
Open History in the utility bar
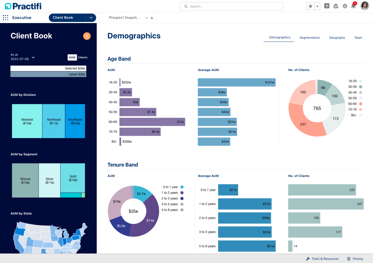coord(355,259)
